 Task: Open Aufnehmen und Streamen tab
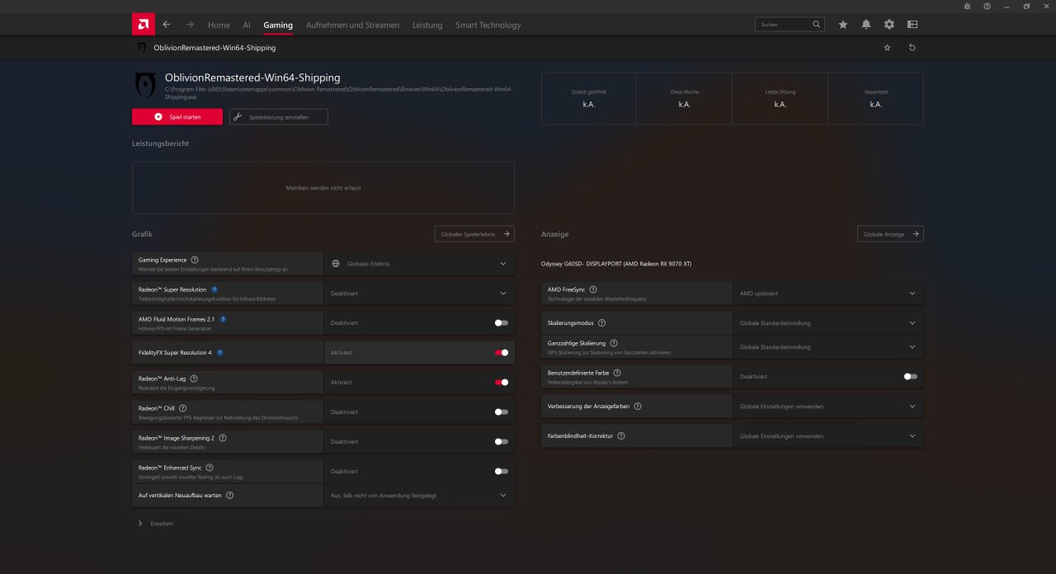click(x=352, y=25)
